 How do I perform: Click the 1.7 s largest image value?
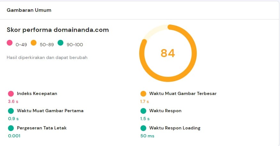[145, 102]
